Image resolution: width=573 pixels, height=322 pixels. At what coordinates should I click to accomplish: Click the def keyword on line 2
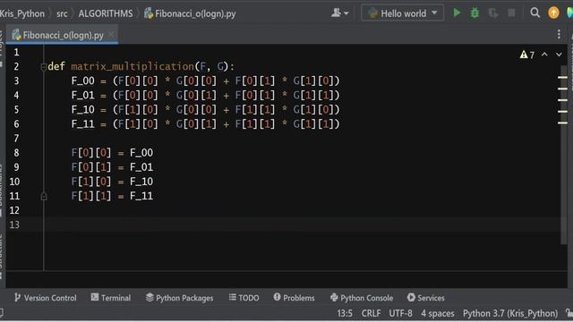coord(56,66)
